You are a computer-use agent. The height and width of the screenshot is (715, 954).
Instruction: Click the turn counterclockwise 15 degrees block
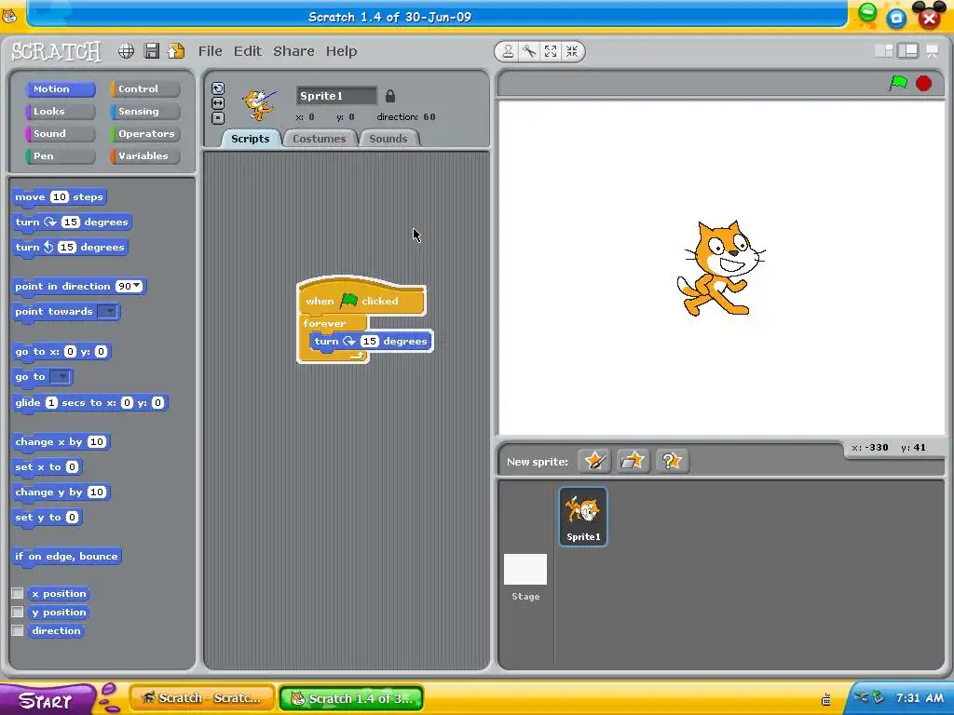(70, 248)
